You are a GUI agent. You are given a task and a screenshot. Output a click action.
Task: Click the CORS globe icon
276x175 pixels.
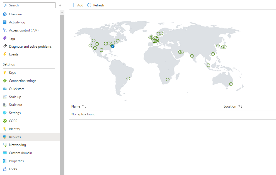tap(5, 121)
